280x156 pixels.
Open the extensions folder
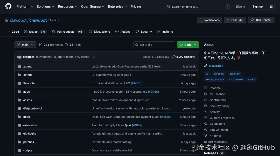[x=30, y=125]
